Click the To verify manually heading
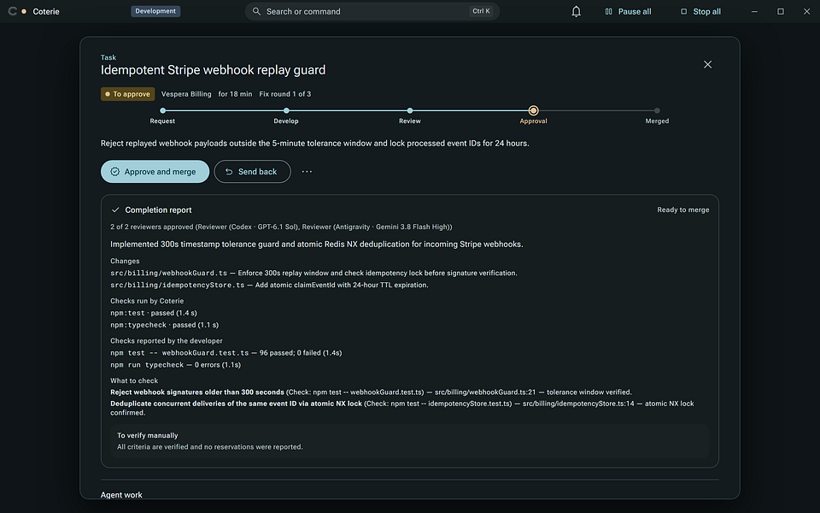The height and width of the screenshot is (513, 820). [x=148, y=435]
